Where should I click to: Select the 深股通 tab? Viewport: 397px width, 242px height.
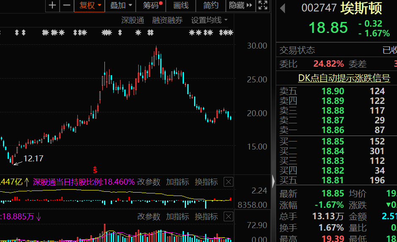tap(133, 20)
